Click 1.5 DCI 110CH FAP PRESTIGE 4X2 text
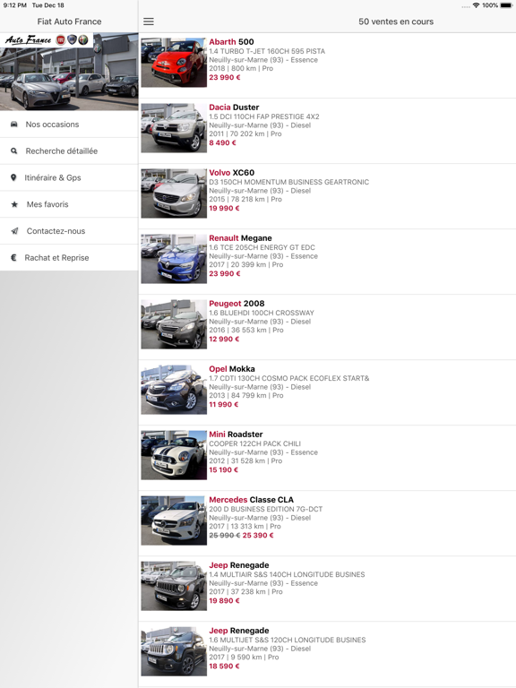 click(x=264, y=116)
